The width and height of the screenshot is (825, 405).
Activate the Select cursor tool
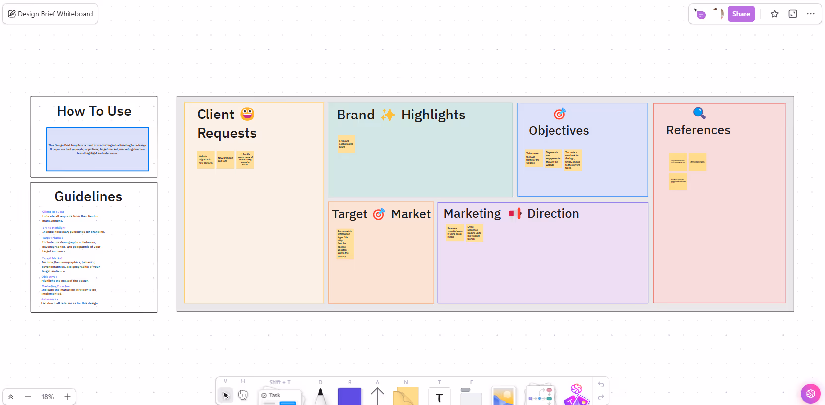(226, 395)
